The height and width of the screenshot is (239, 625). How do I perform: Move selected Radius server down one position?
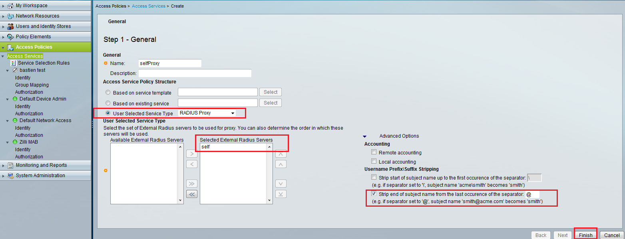(281, 184)
